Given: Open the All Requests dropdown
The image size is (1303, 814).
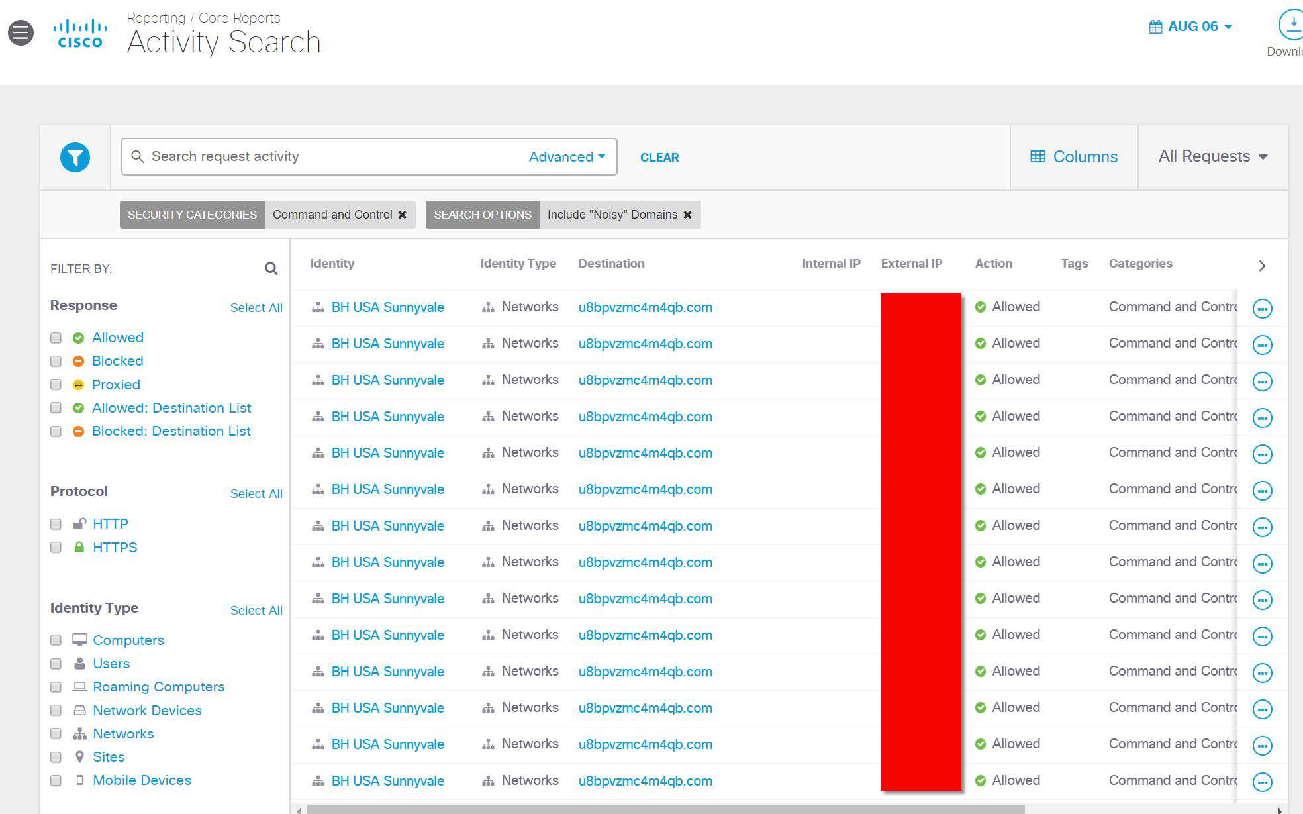Looking at the screenshot, I should point(1212,157).
